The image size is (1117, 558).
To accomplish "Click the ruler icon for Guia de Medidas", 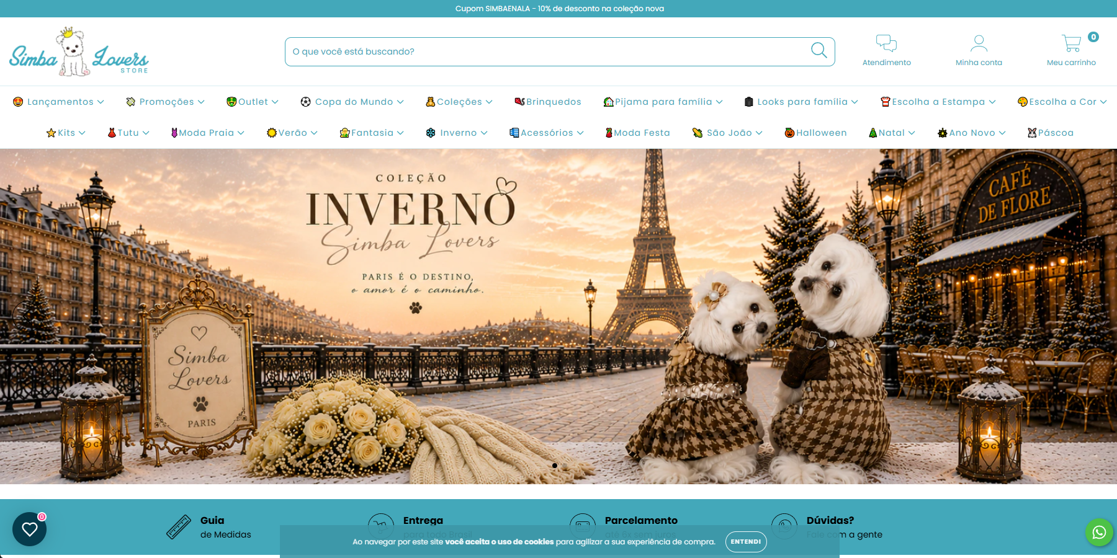I will pos(179,527).
